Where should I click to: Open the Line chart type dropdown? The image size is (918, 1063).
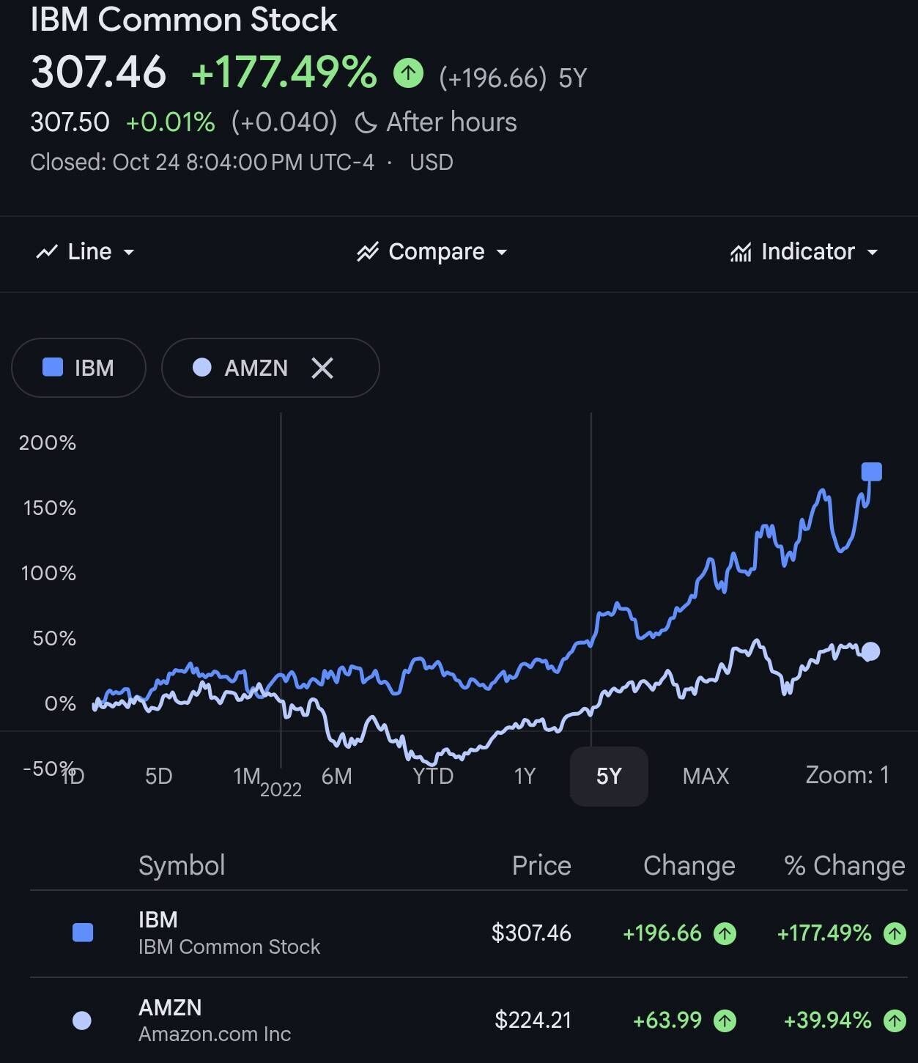point(85,251)
